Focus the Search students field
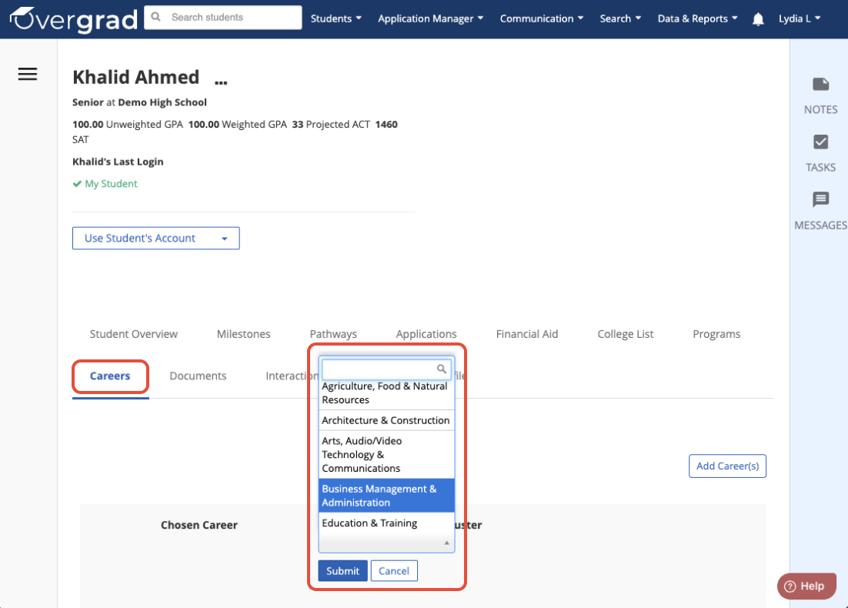 [223, 17]
